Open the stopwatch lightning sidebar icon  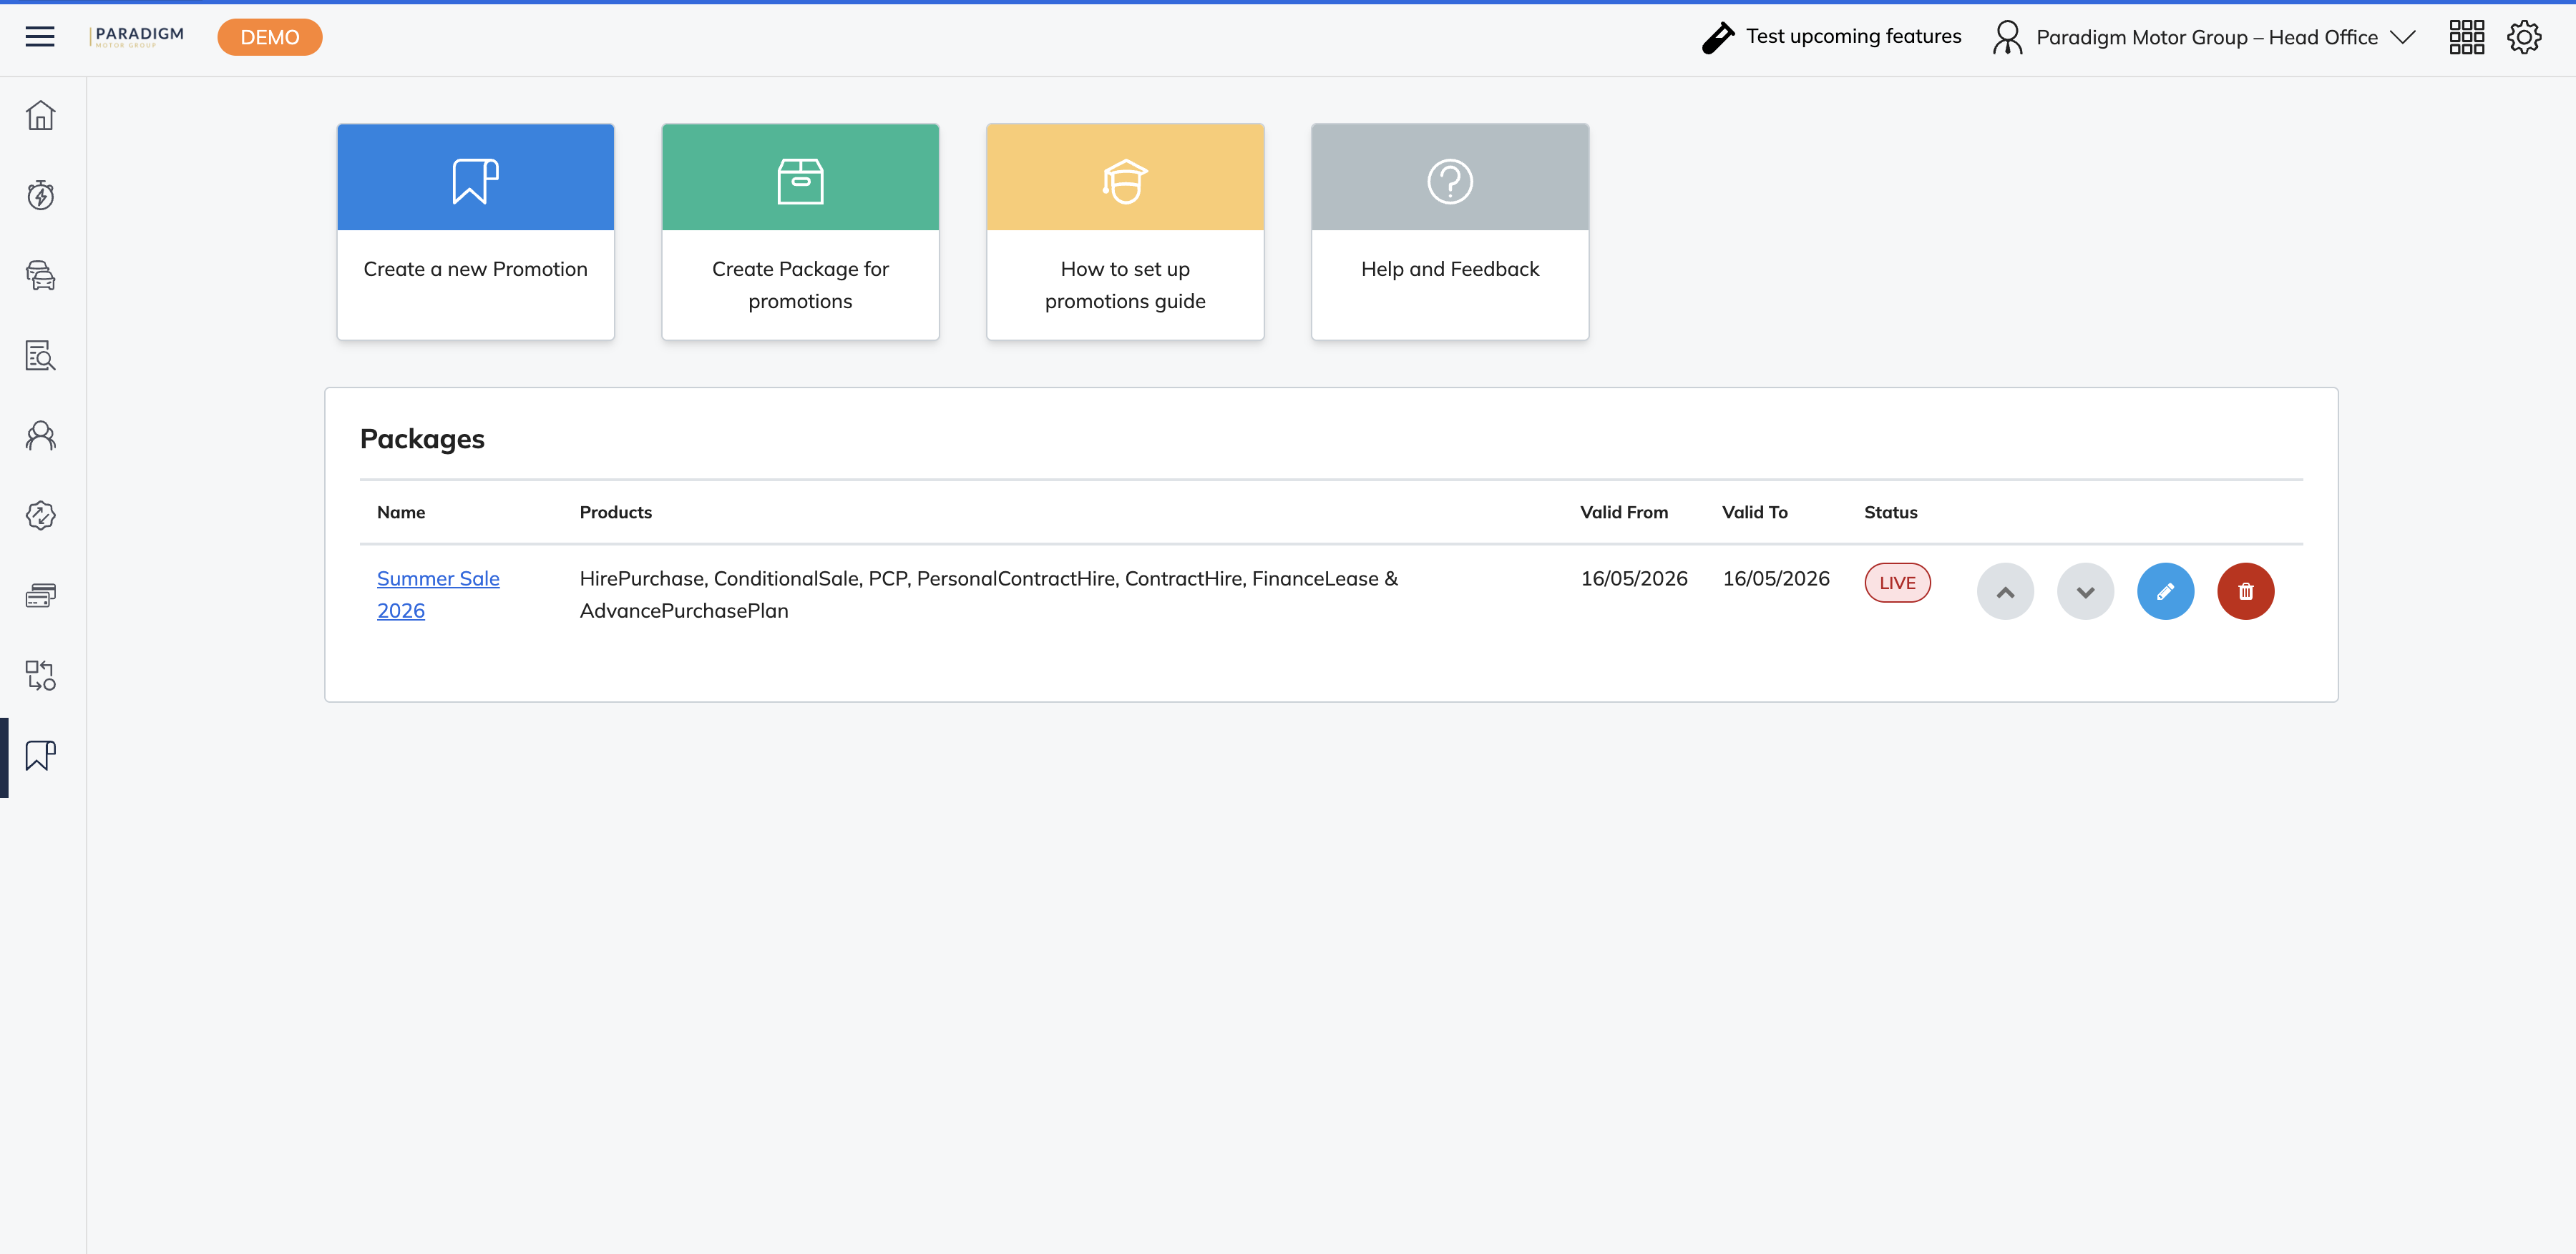40,195
